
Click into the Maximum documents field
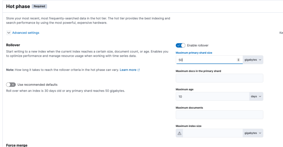(219, 115)
